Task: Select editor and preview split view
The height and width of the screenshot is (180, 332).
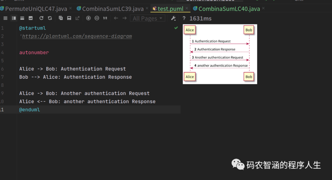Action: pyautogui.click(x=14, y=18)
